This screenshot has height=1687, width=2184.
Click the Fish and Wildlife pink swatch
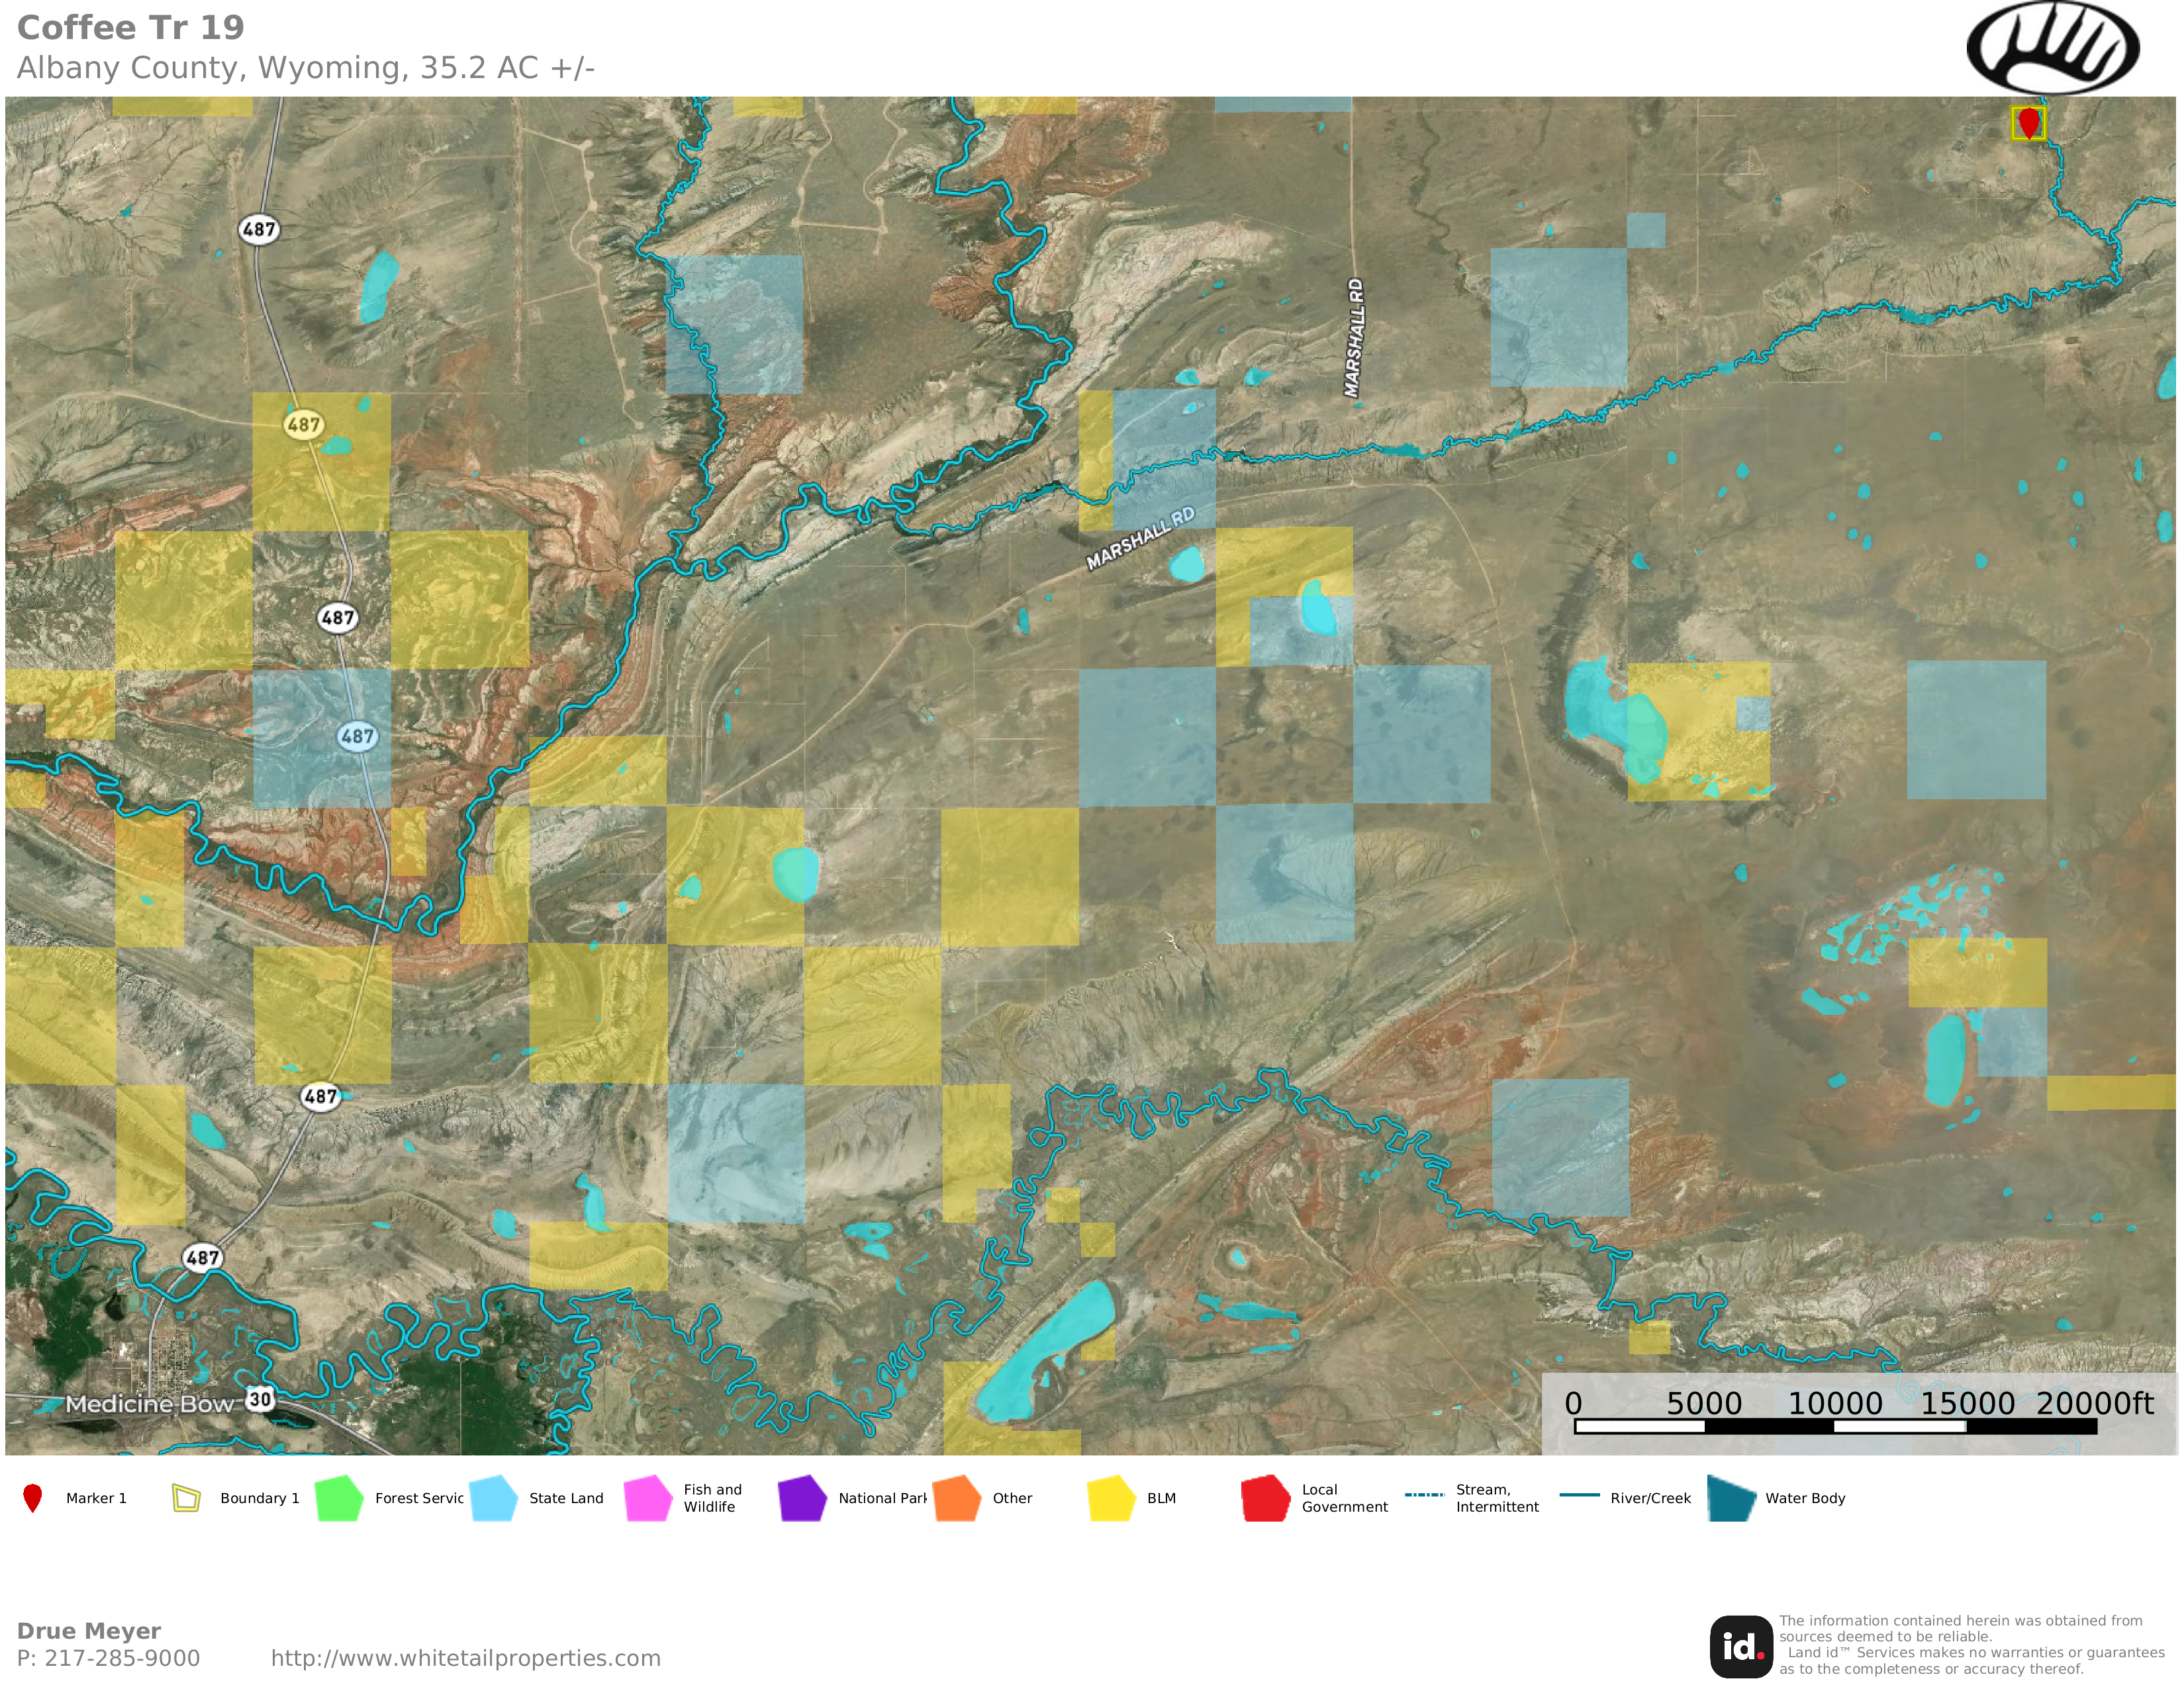(648, 1497)
